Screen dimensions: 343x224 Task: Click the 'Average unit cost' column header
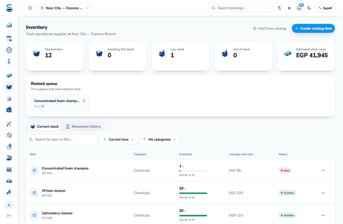point(241,154)
